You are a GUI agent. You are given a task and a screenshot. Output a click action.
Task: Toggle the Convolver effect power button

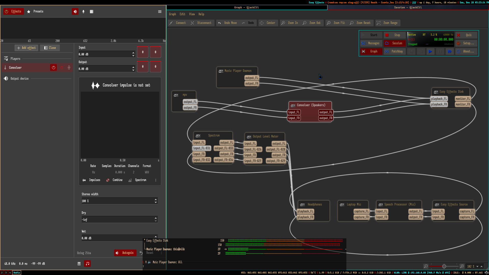[53, 68]
